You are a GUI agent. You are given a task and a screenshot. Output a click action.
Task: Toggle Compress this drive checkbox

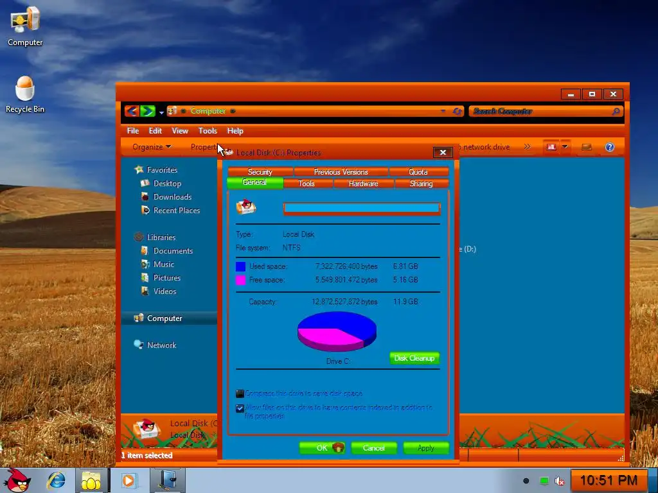pyautogui.click(x=240, y=394)
